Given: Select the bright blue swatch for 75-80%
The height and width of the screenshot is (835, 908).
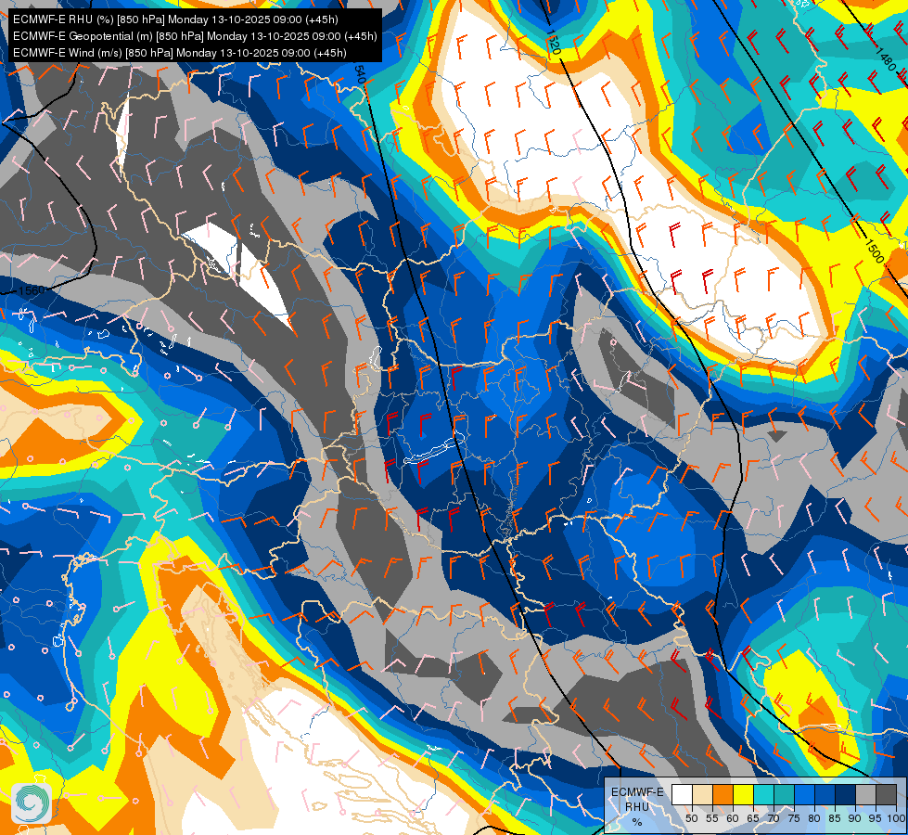Looking at the screenshot, I should (x=805, y=794).
